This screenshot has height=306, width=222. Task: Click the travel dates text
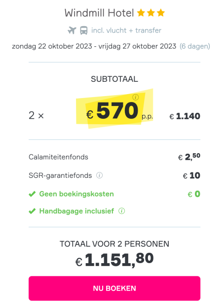(x=94, y=46)
